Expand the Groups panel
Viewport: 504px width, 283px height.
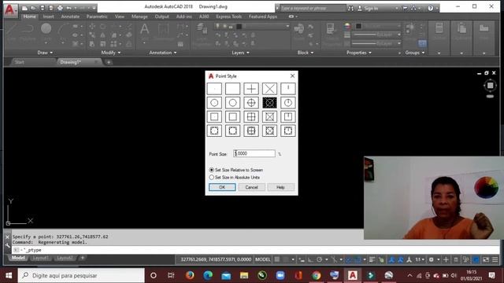pos(415,53)
